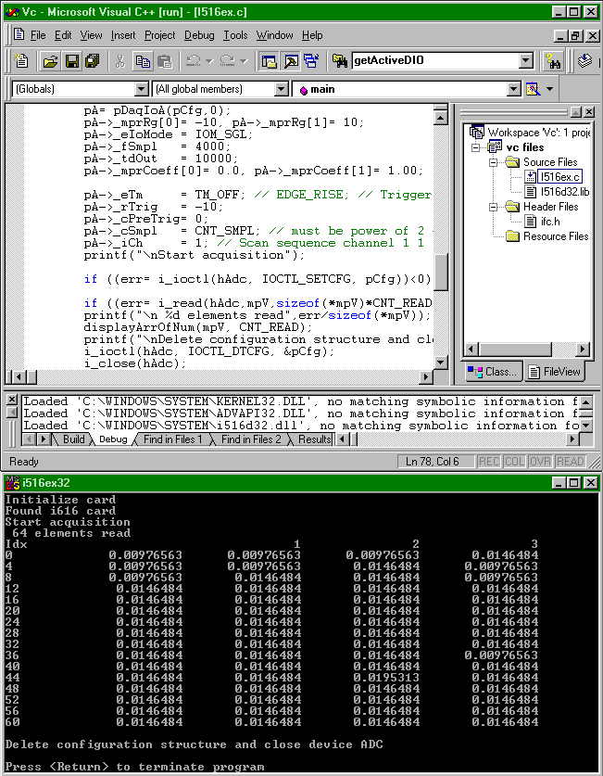Select Workspace 'Vc' root node

pos(538,133)
